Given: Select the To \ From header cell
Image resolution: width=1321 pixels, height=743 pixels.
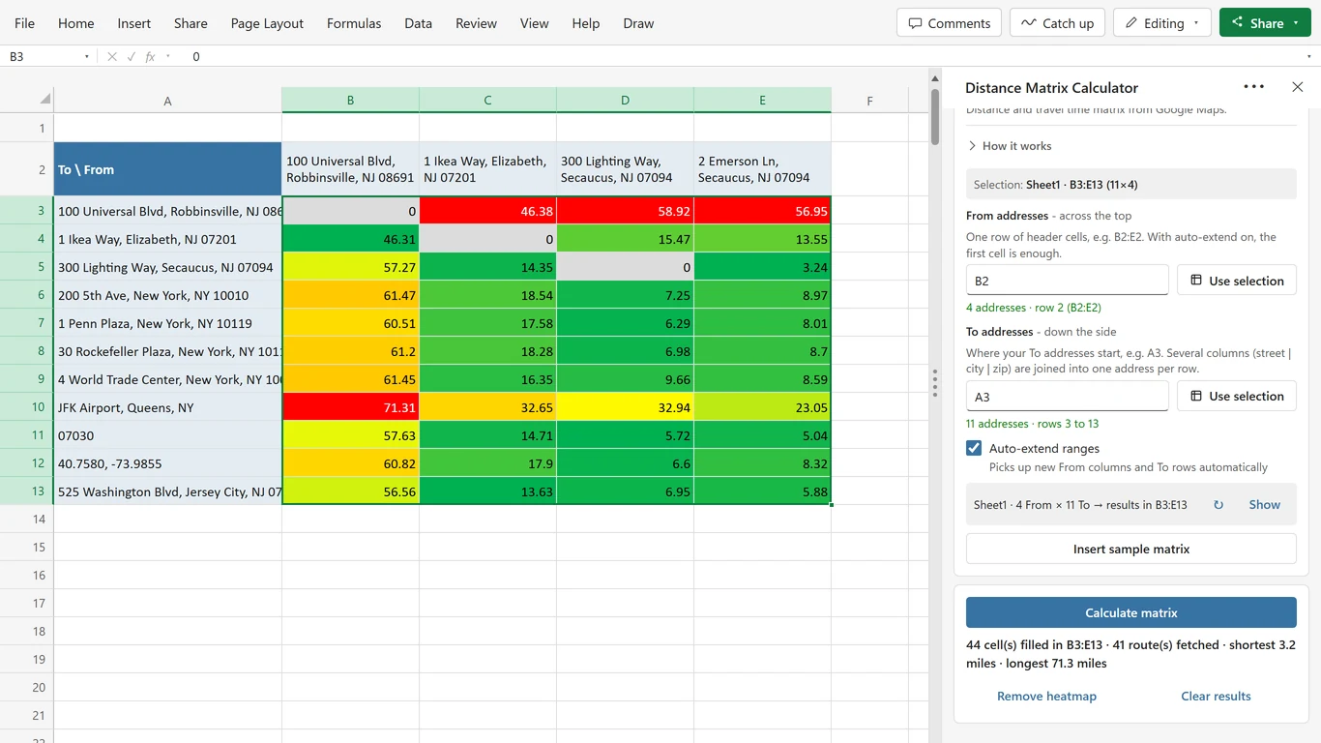Looking at the screenshot, I should 167,169.
